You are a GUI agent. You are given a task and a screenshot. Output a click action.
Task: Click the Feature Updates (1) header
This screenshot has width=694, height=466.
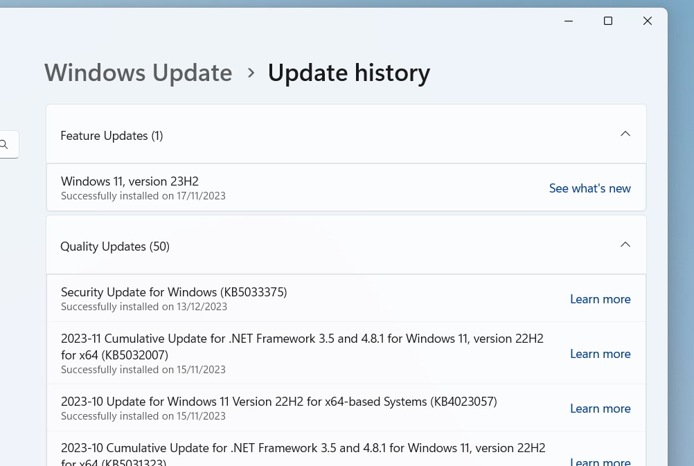coord(346,134)
